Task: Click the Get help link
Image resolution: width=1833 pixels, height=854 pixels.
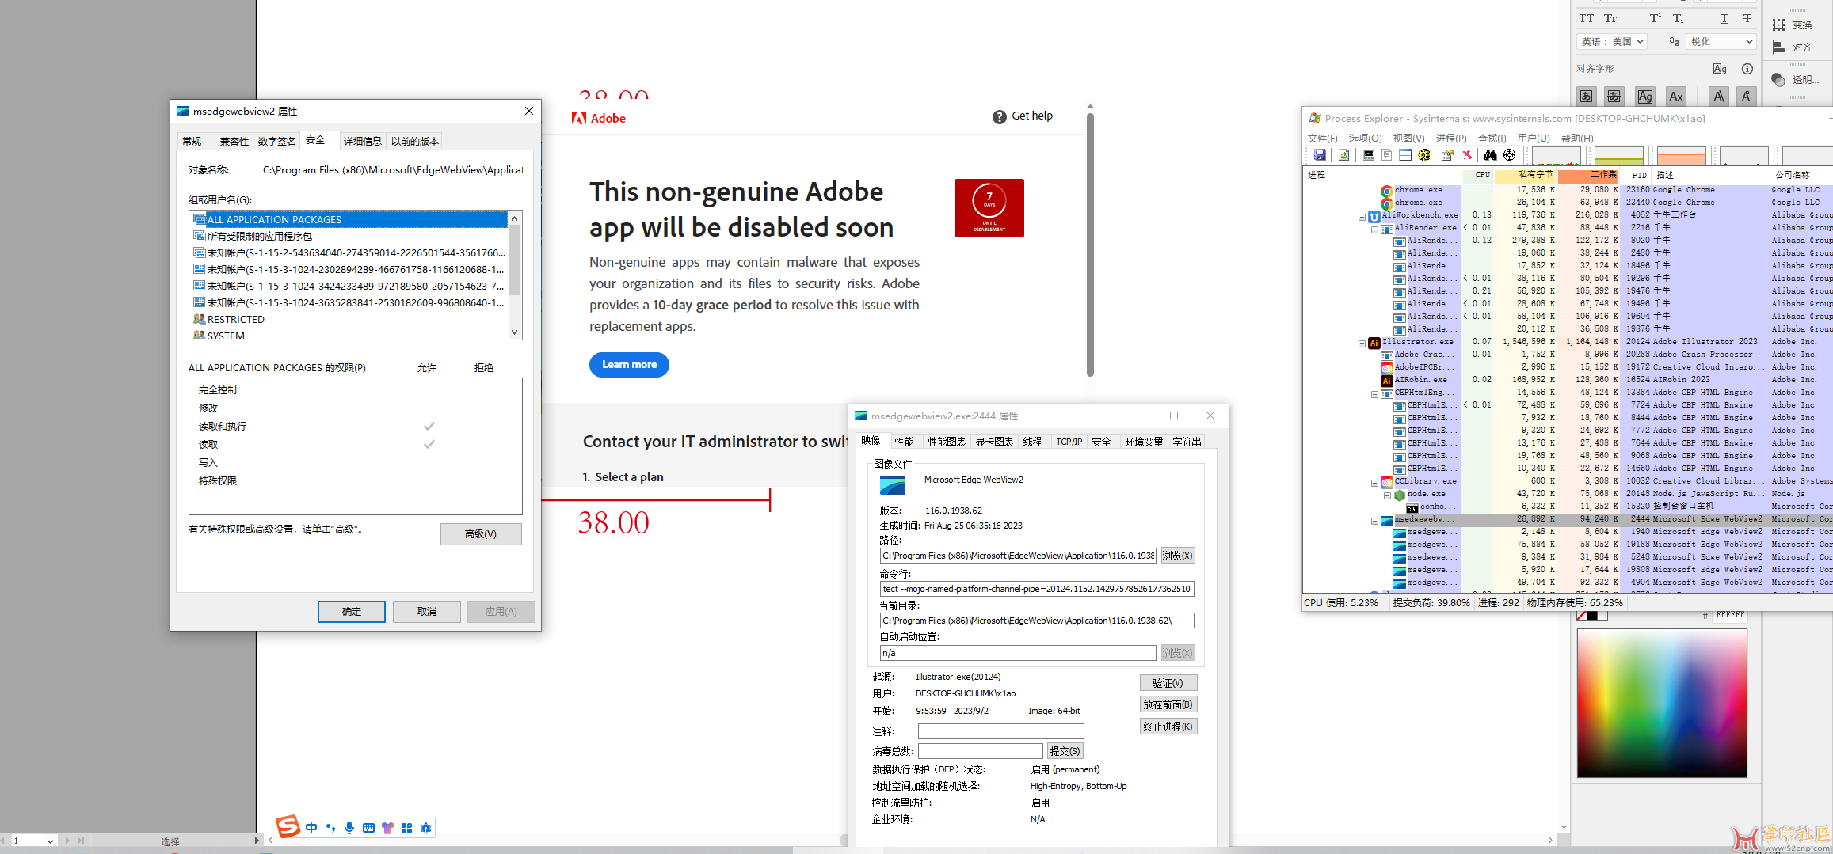Action: point(1023,116)
